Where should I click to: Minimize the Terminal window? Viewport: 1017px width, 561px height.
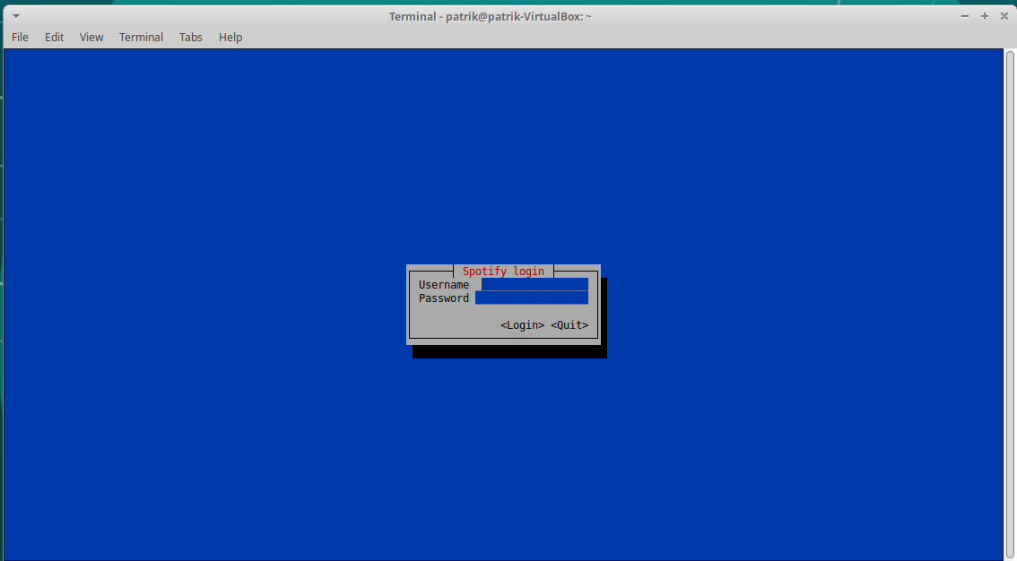point(965,16)
